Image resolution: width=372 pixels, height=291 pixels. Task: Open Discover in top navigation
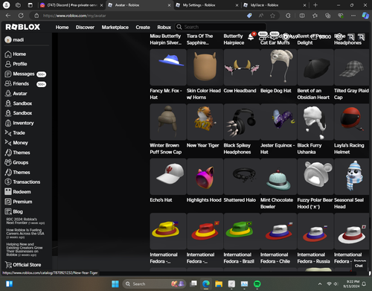85,28
